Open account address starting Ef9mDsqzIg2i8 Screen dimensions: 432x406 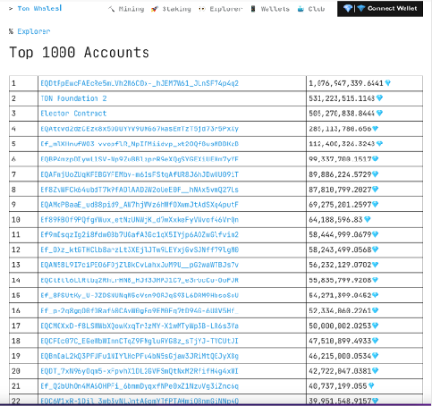point(139,234)
